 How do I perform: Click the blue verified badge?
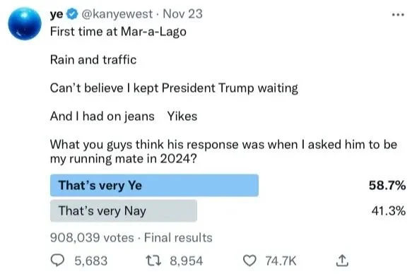72,14
